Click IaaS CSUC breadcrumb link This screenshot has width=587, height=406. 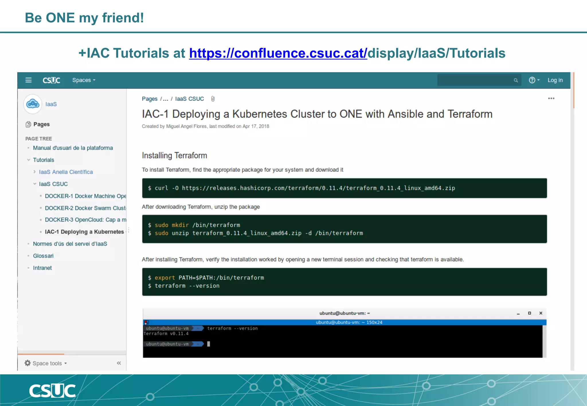(x=189, y=99)
